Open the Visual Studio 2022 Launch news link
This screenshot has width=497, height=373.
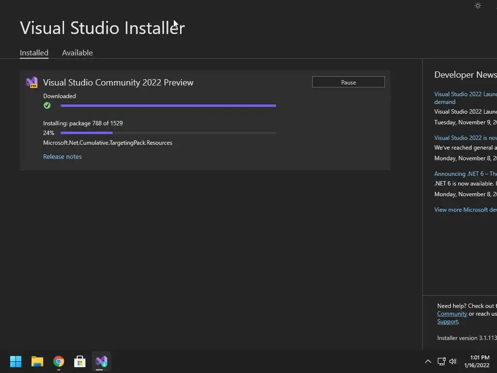pos(465,94)
